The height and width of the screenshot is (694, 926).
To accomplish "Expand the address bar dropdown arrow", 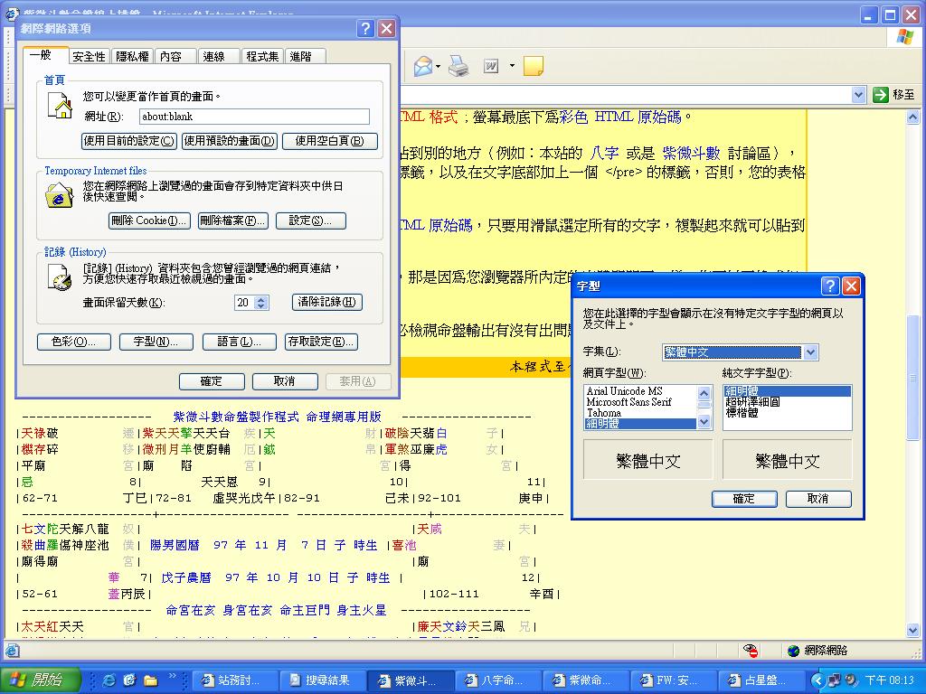I will pos(859,95).
